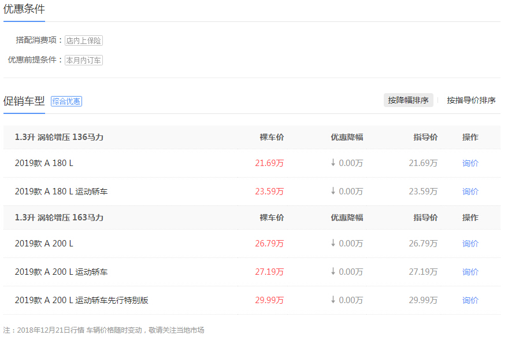Click 操作 header in the 163马力 group
This screenshot has width=508, height=339.
(470, 218)
